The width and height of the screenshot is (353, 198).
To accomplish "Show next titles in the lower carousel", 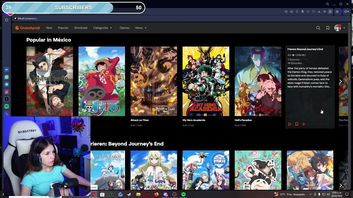I will pos(341,185).
